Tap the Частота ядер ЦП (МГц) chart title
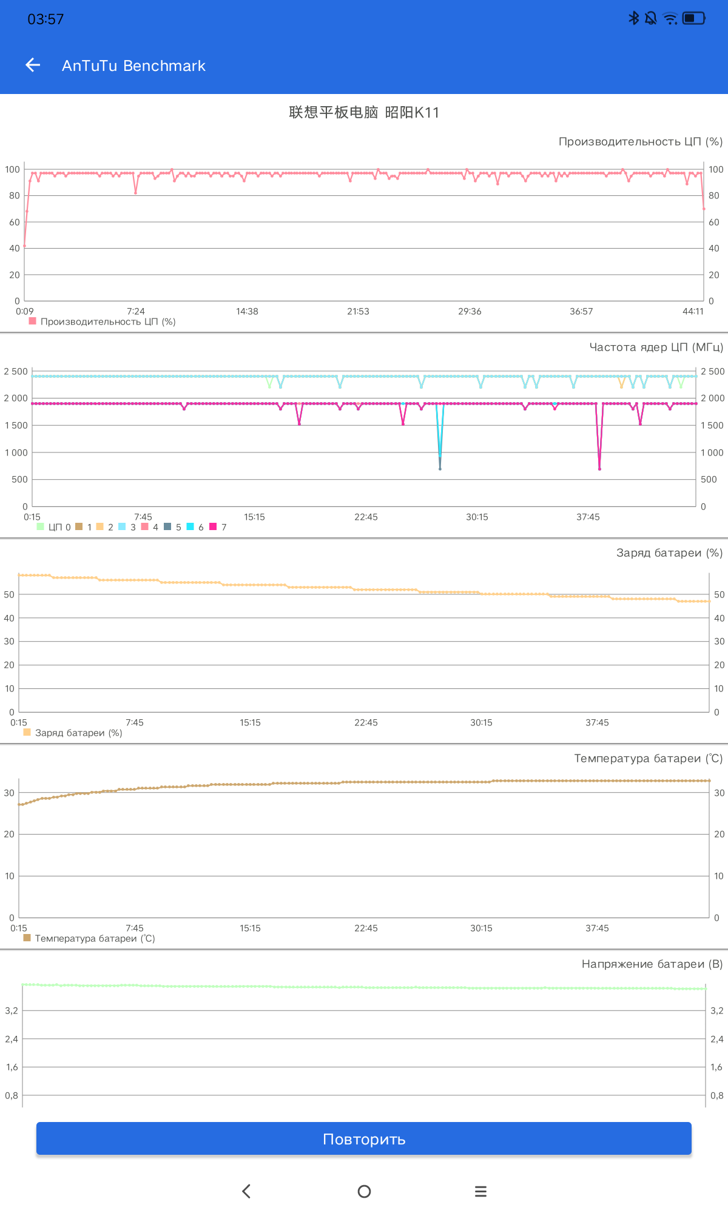Viewport: 728px width, 1213px height. [656, 347]
